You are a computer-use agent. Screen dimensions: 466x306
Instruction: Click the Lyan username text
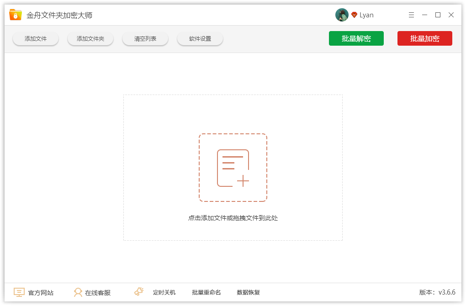point(366,15)
